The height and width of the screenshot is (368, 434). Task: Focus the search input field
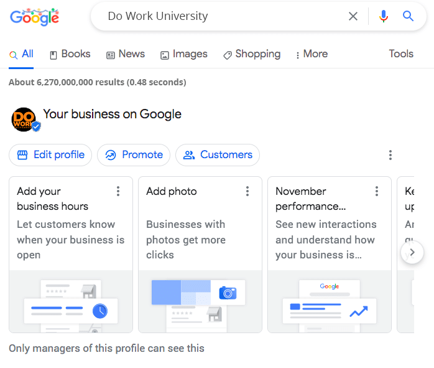pos(218,16)
